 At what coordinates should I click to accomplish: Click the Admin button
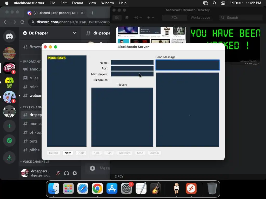(x=155, y=153)
